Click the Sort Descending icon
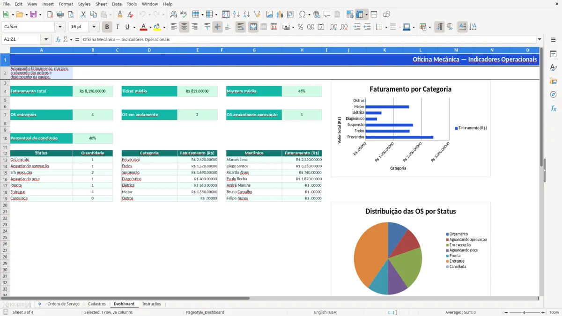Screen dimensions: 562x316 pos(247,15)
